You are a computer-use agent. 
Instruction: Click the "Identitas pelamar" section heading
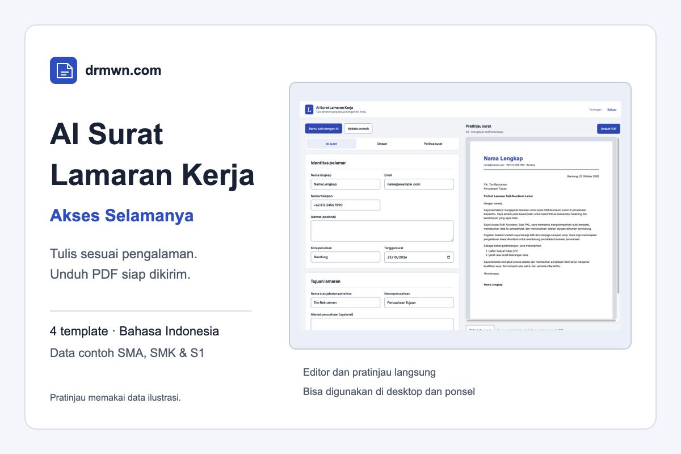328,163
